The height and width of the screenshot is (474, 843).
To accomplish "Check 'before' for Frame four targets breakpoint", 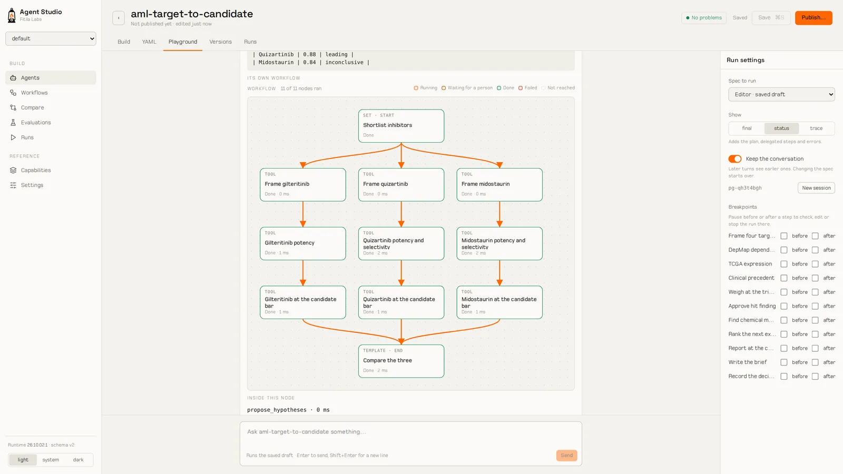I will click(x=784, y=236).
